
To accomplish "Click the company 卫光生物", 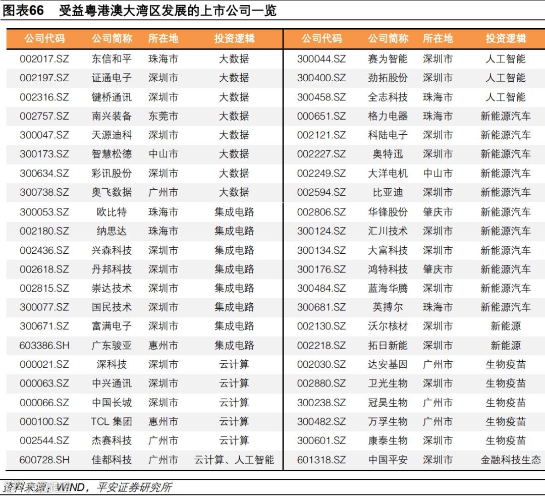I will (388, 383).
